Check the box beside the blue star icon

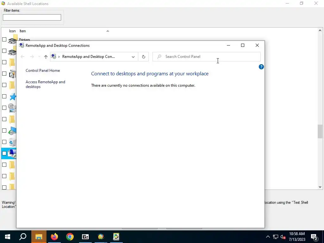4,96
